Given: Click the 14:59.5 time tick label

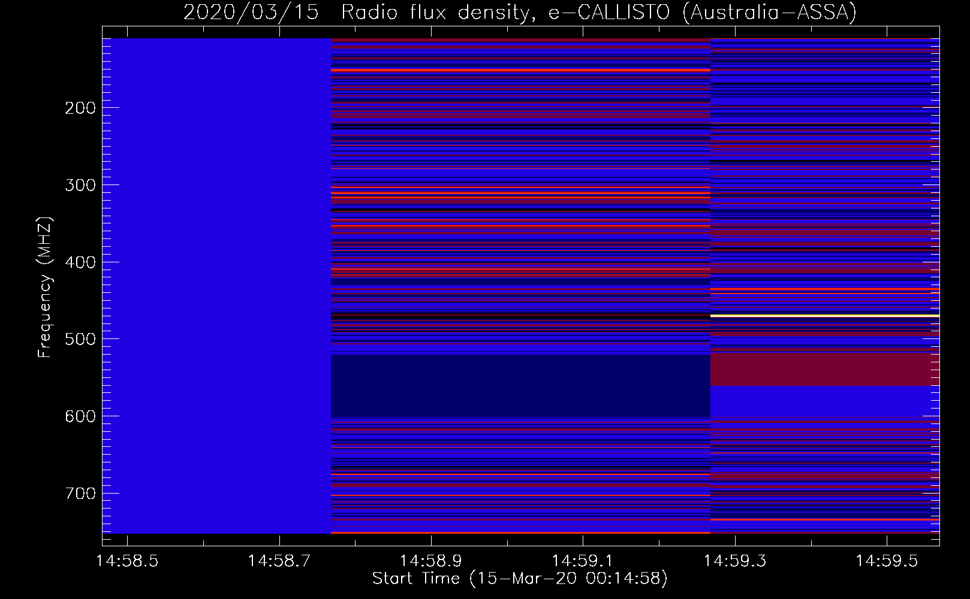Looking at the screenshot, I should [x=886, y=561].
